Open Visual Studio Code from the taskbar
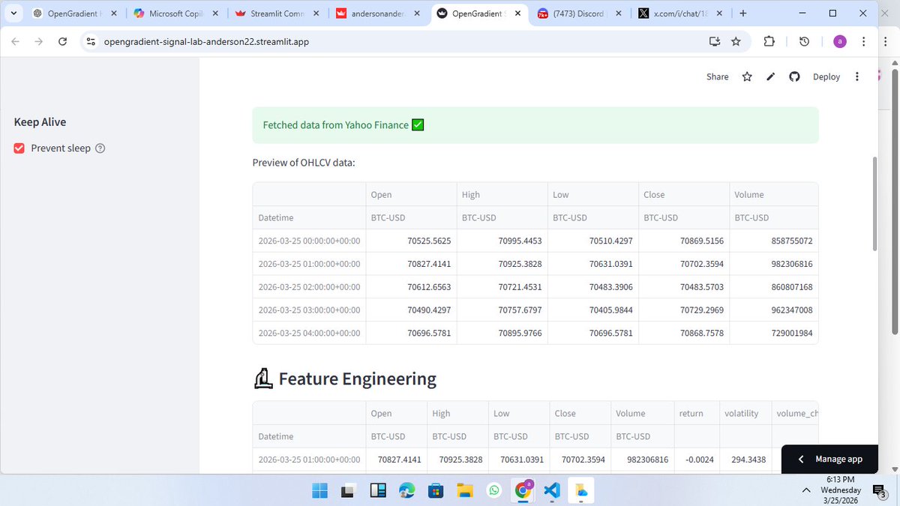Viewport: 900px width, 506px height. [552, 491]
